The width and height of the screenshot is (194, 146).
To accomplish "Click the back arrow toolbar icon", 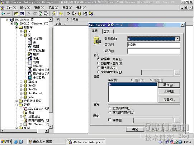I will pyautogui.click(x=3, y=14).
